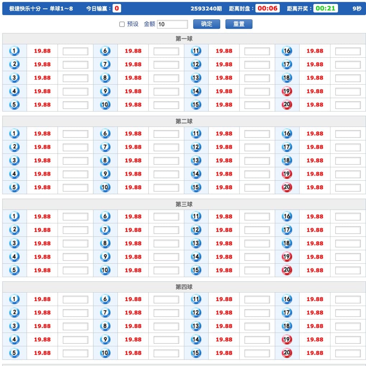Click ball 5 icon in 第四球 section

14,353
